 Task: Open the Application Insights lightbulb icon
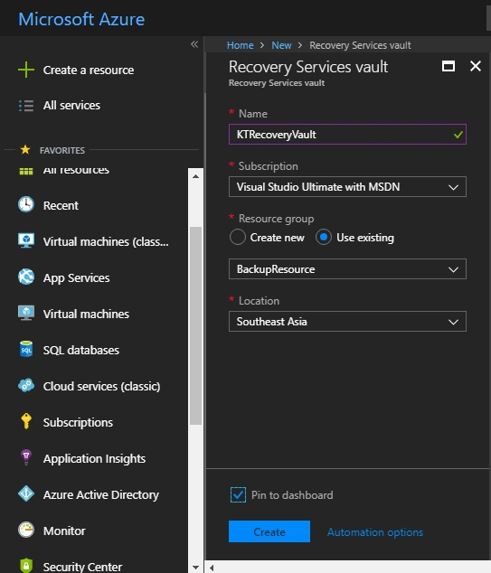click(26, 457)
